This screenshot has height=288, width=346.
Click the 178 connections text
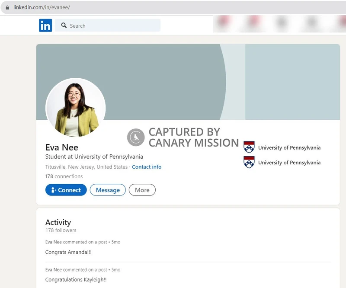[64, 176]
